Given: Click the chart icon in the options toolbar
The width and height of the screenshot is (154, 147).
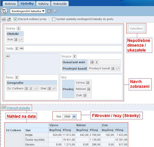Looking at the screenshot, I should tap(3, 19).
